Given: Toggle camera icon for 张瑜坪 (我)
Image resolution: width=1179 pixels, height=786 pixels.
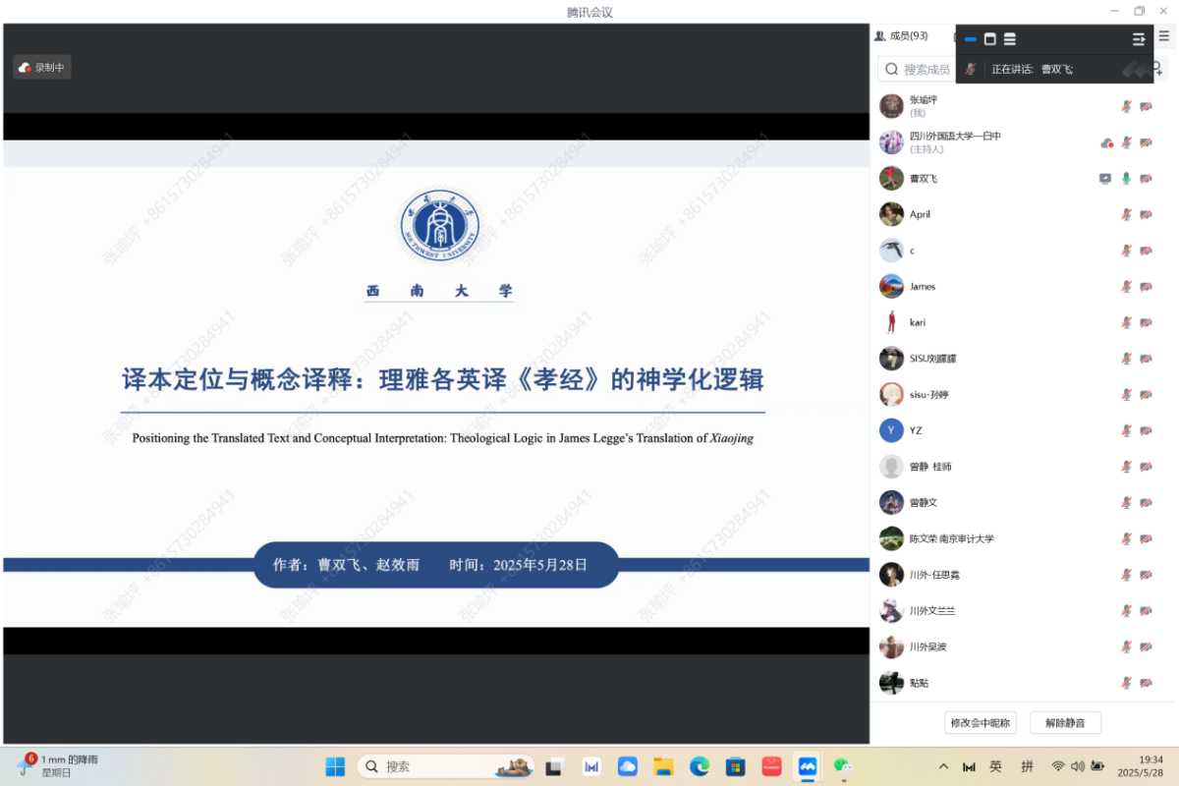Looking at the screenshot, I should coord(1146,106).
